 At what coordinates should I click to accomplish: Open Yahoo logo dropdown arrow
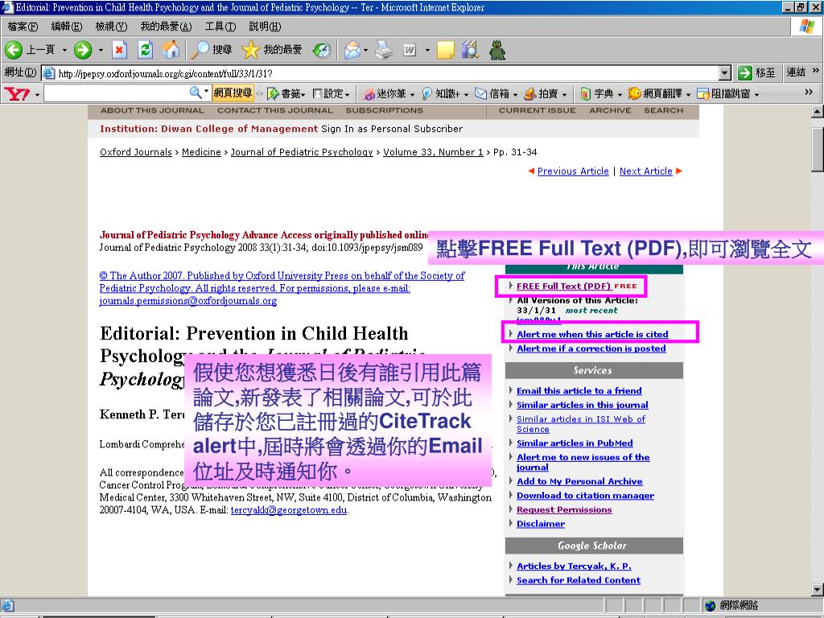click(x=37, y=95)
